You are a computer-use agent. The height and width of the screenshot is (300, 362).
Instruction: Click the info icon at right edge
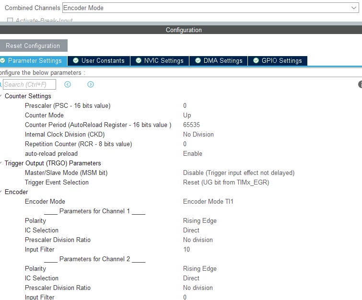point(360,84)
